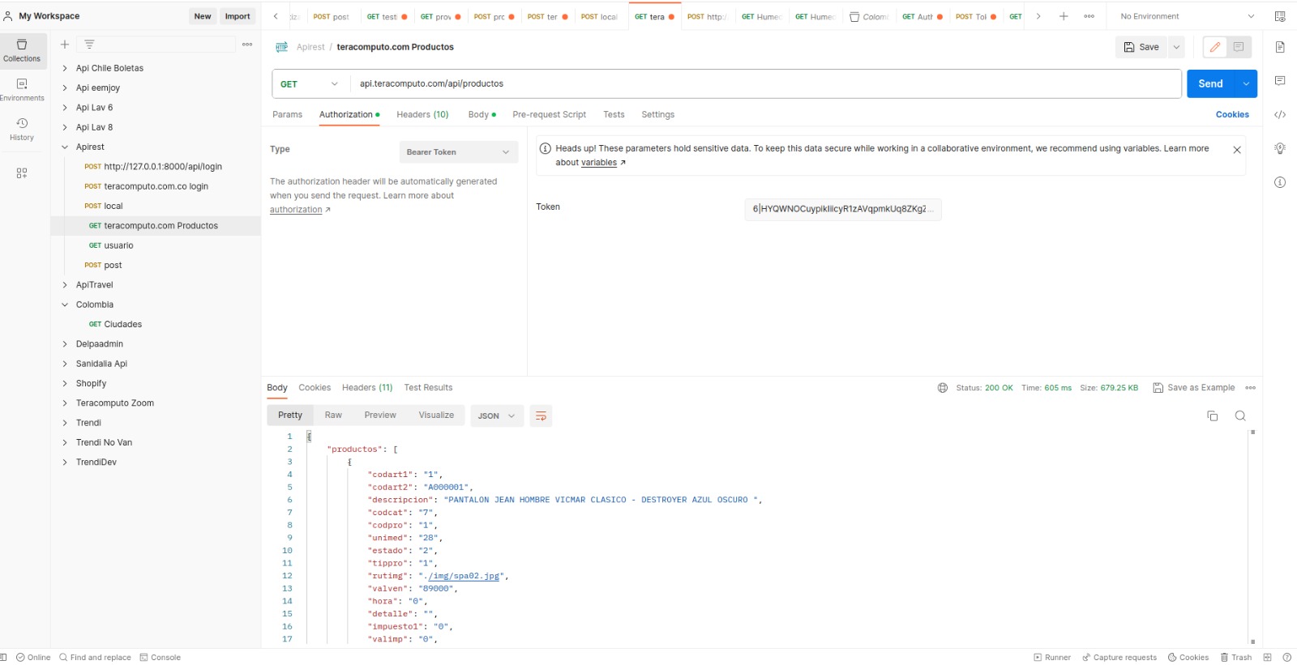The width and height of the screenshot is (1297, 665).
Task: Switch to edit mode pencil toggle
Action: coord(1214,47)
